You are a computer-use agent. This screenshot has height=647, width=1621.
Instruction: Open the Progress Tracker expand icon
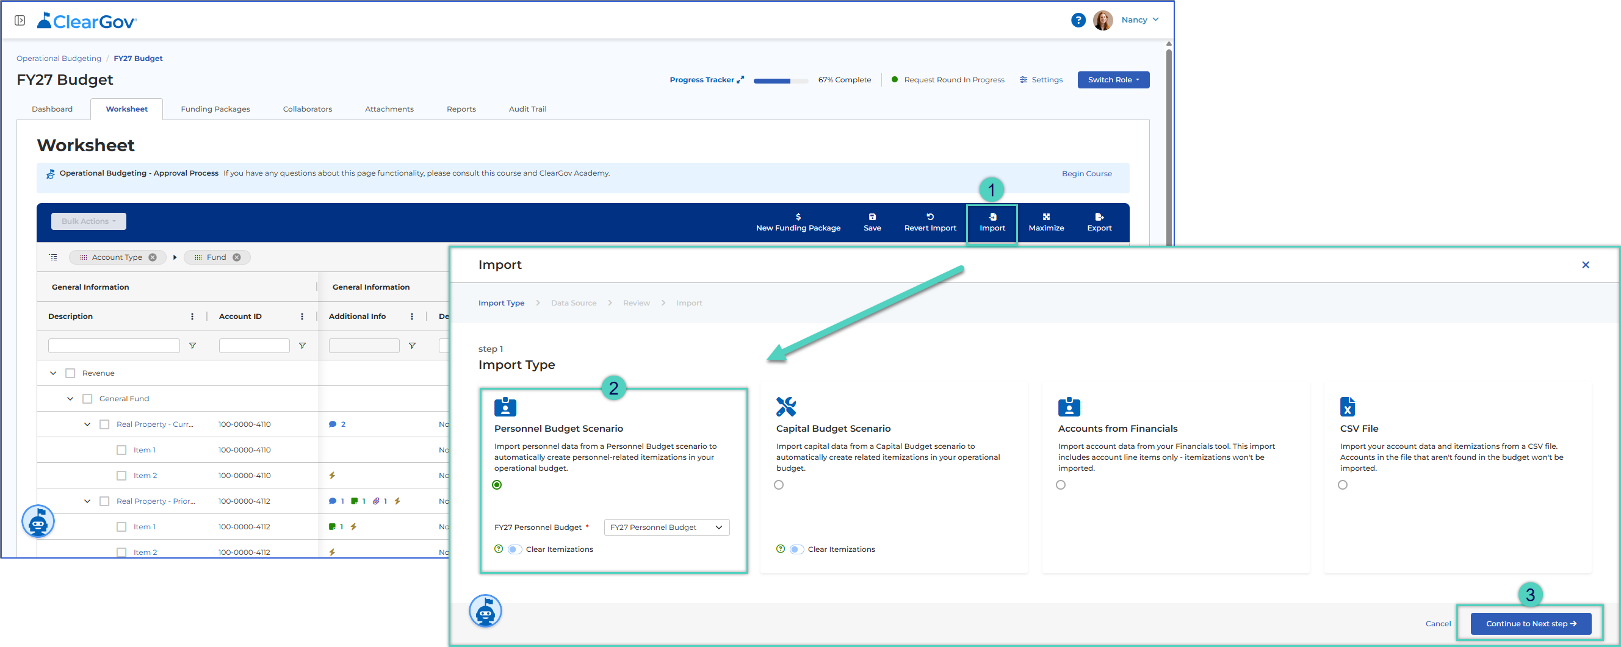click(740, 80)
